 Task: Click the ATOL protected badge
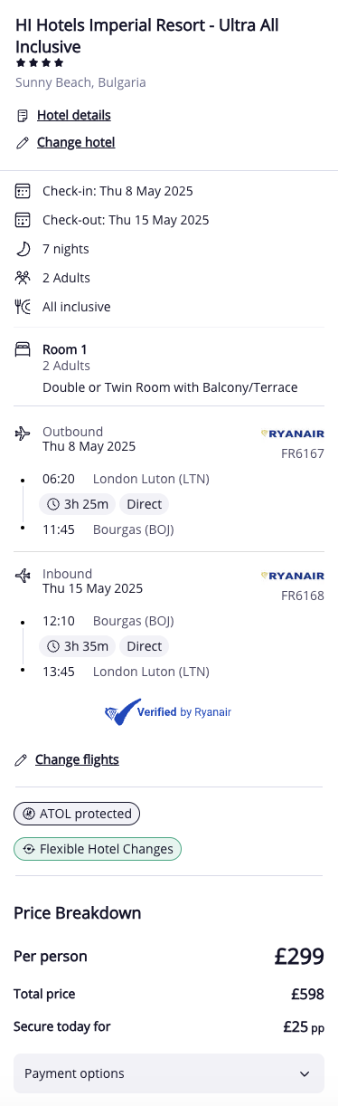(x=77, y=814)
